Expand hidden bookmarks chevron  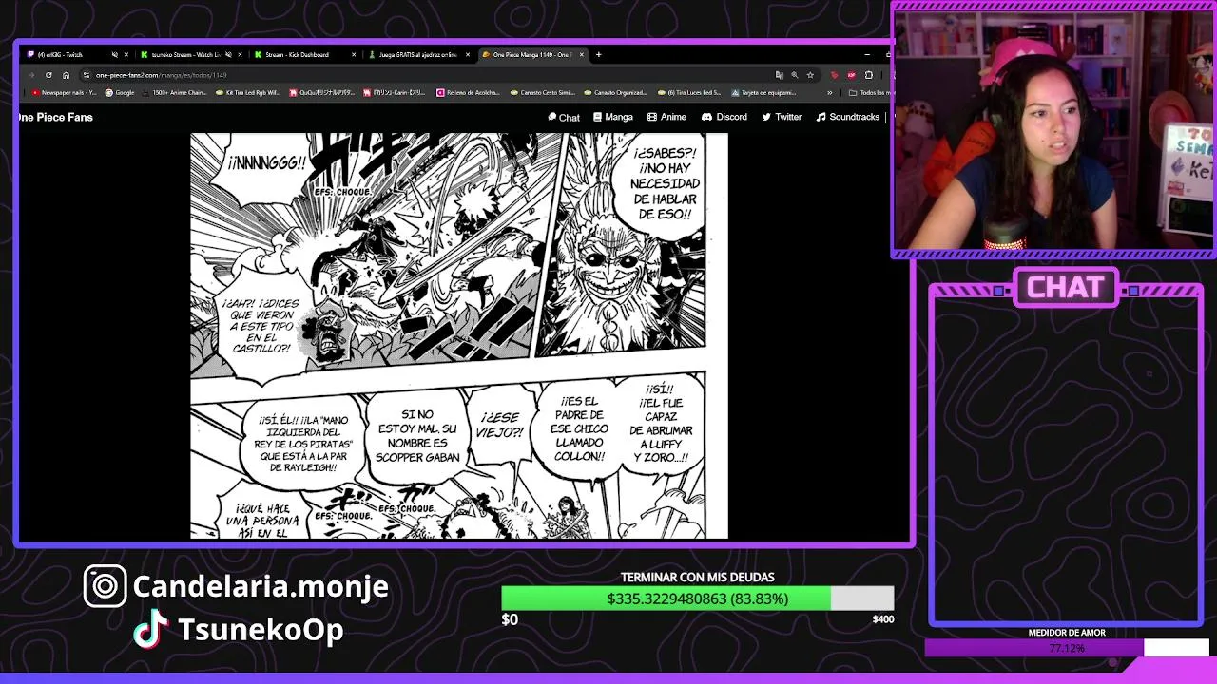(830, 92)
